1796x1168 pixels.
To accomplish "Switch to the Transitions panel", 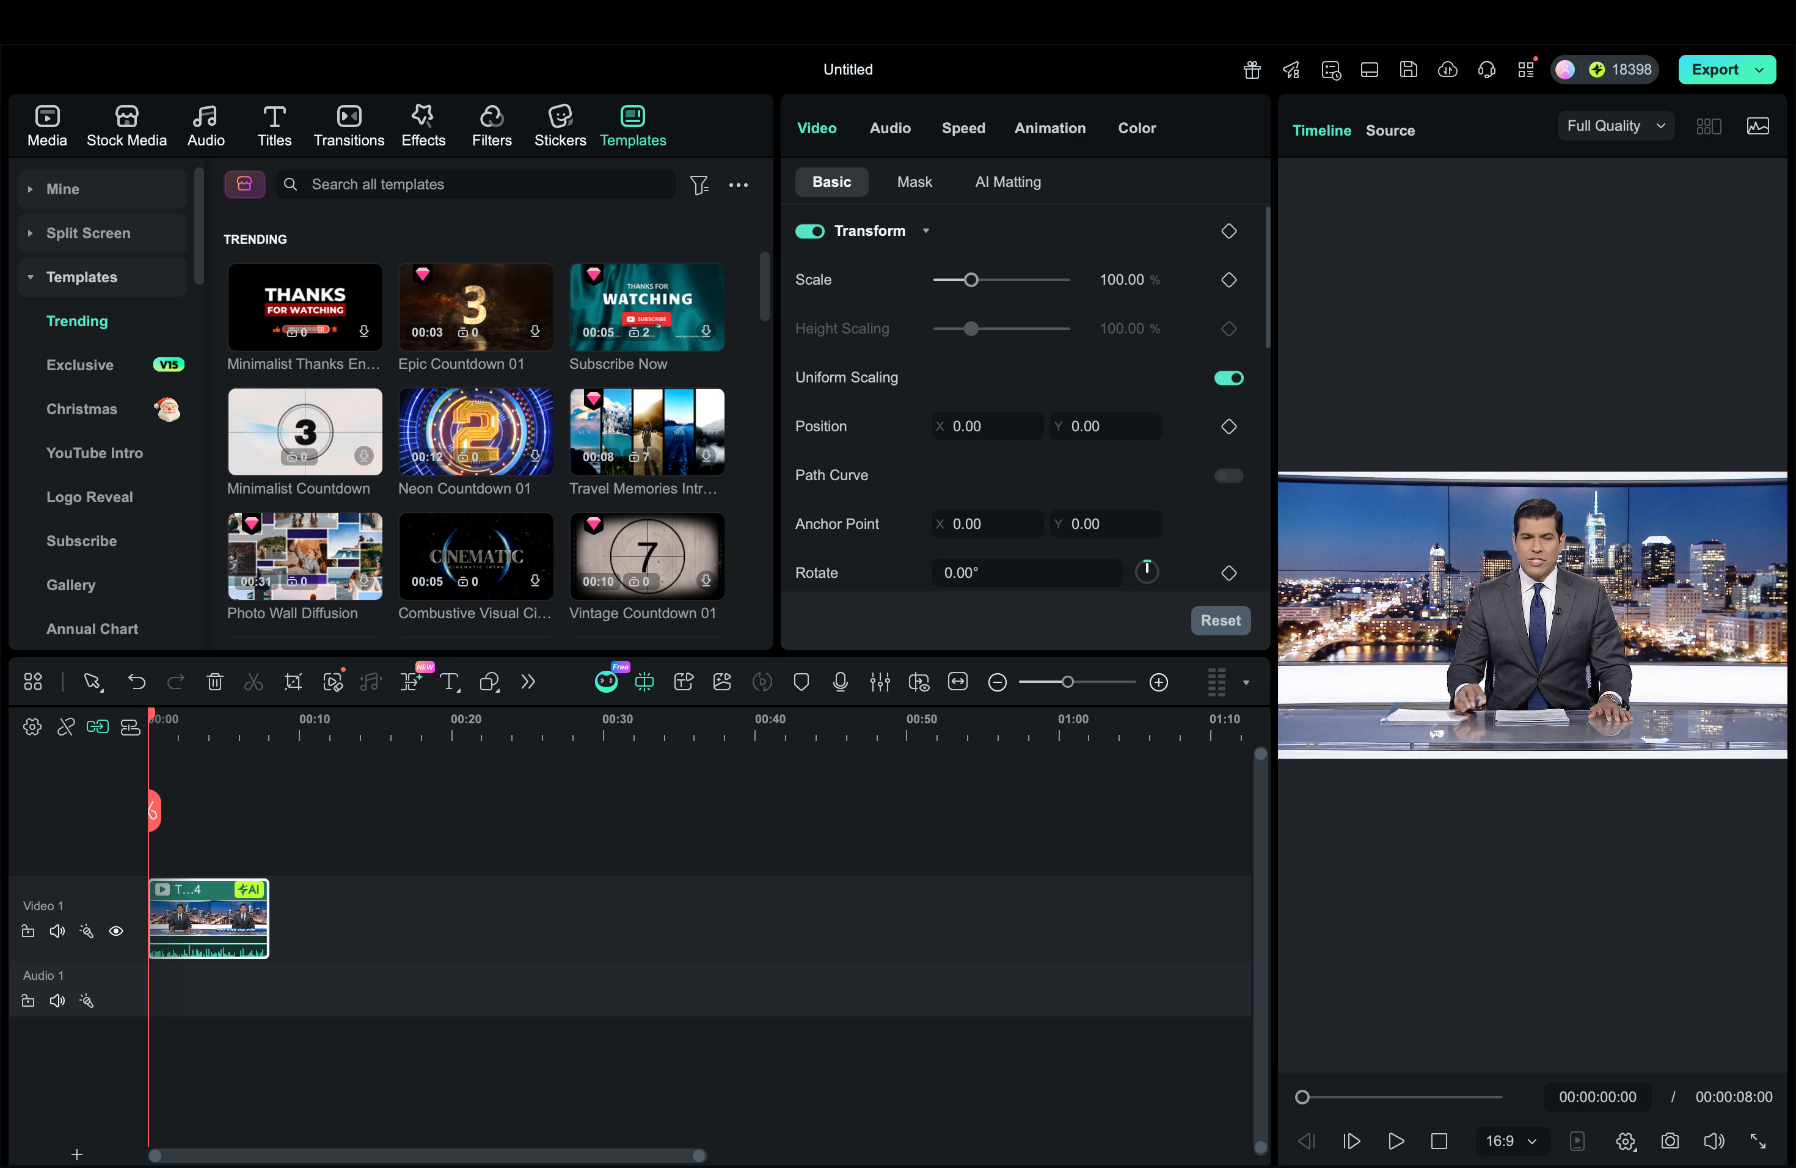I will [348, 125].
